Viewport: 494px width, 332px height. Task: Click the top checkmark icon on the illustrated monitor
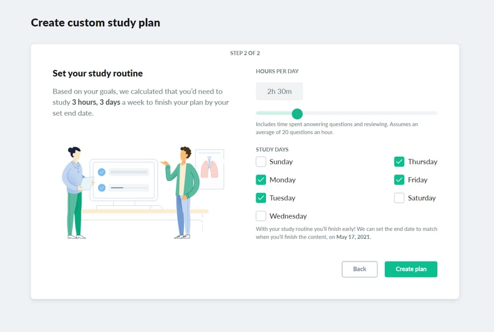click(x=102, y=173)
